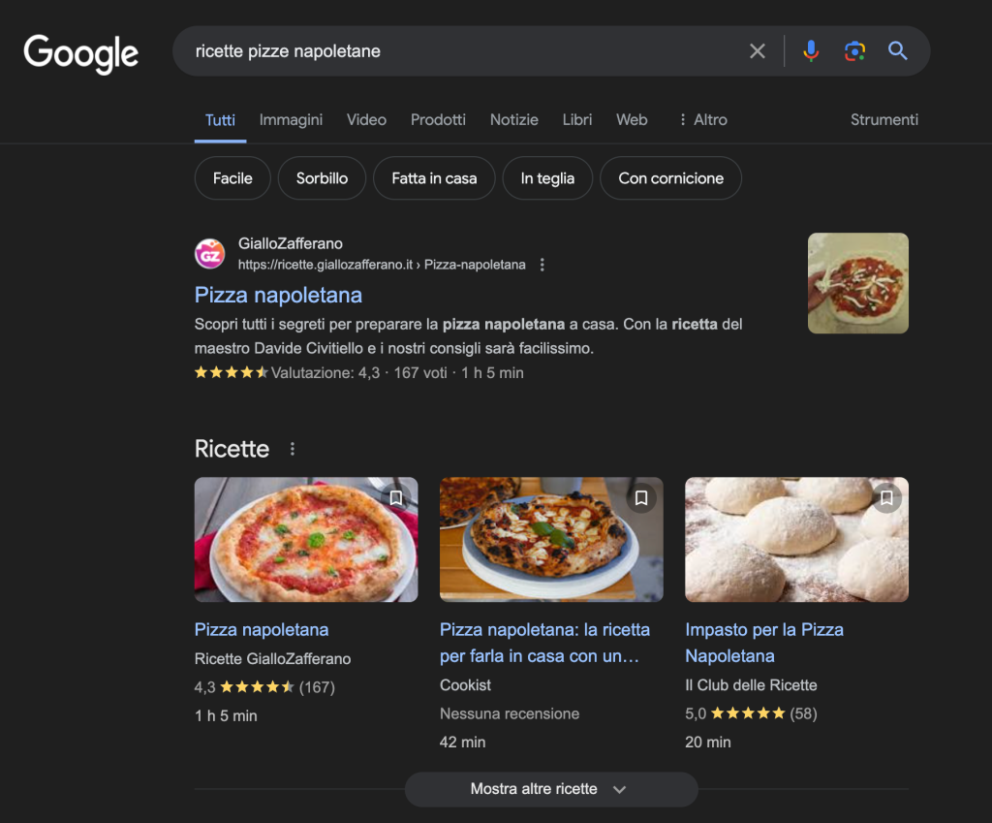
Task: Open options dots next to Ricette heading
Action: 293,449
